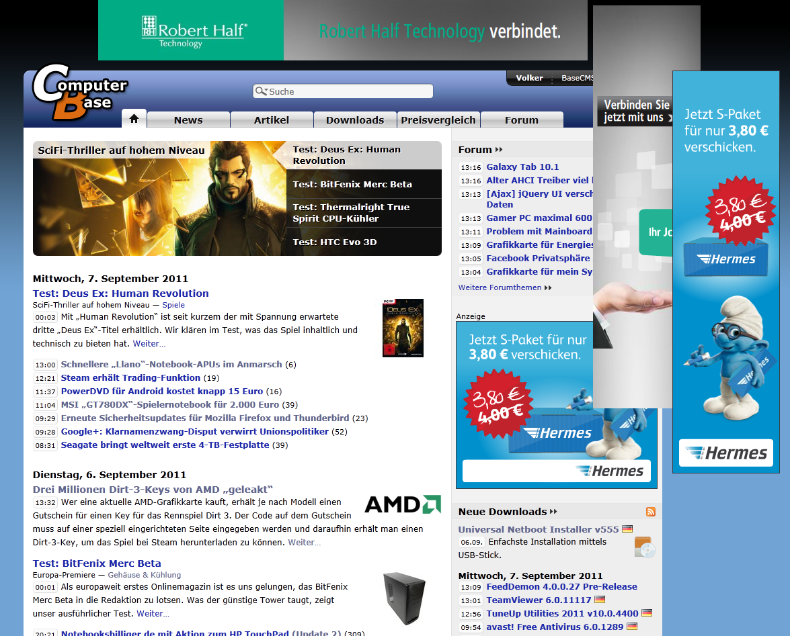Open forum thread Gamer PC maximal 600

tap(539, 218)
